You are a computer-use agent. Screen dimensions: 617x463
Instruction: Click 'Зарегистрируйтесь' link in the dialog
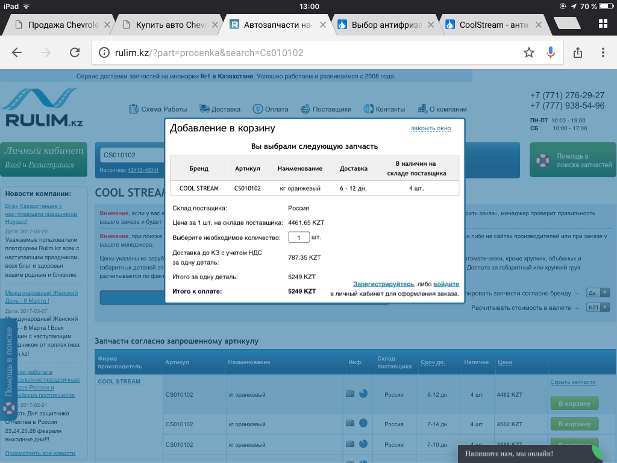click(x=383, y=284)
